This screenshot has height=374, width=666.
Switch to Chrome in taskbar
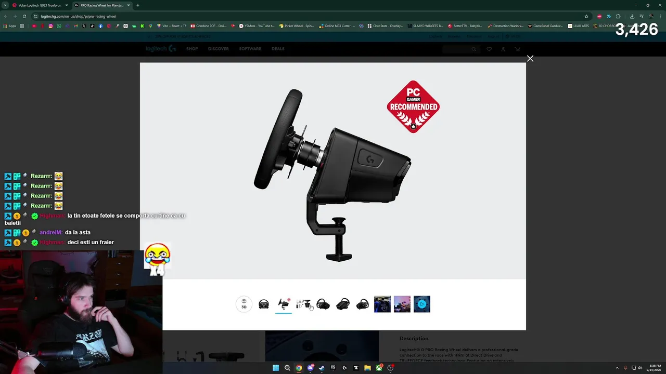pyautogui.click(x=299, y=368)
